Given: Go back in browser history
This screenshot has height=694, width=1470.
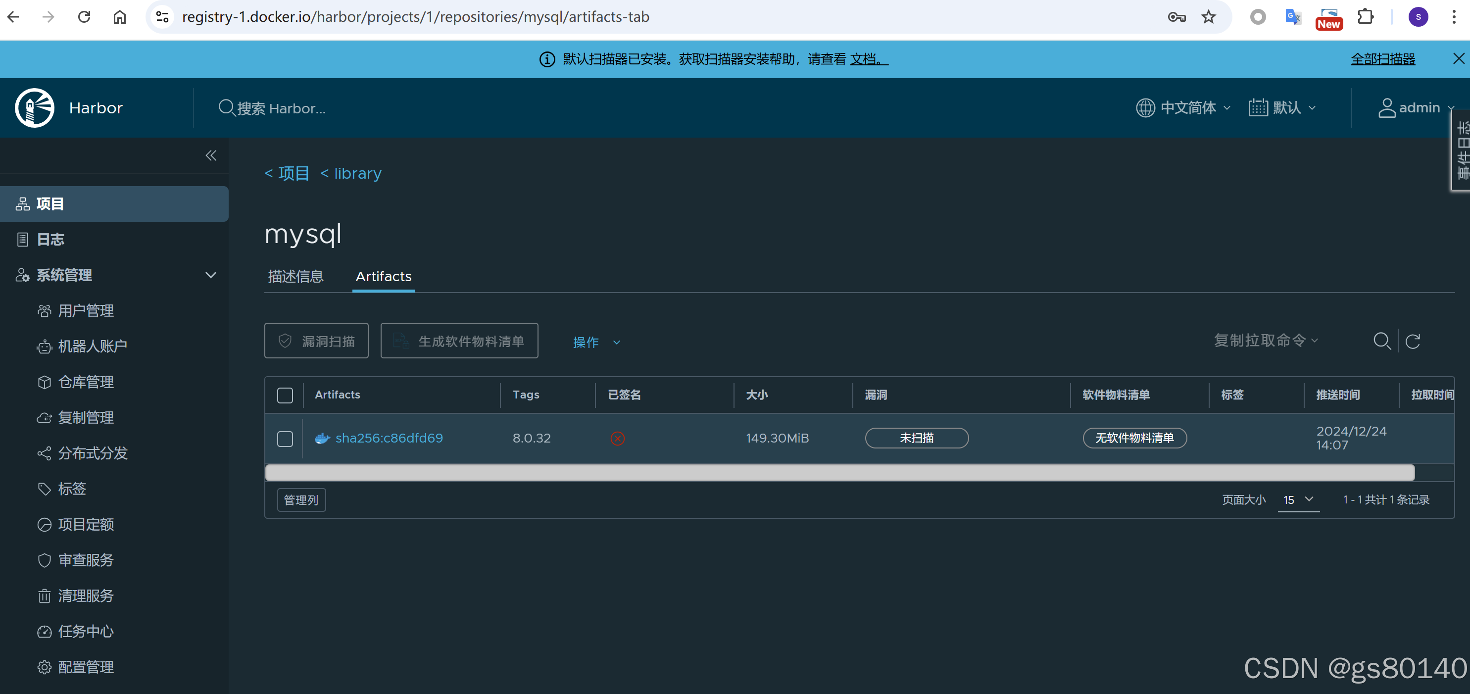Looking at the screenshot, I should (13, 17).
